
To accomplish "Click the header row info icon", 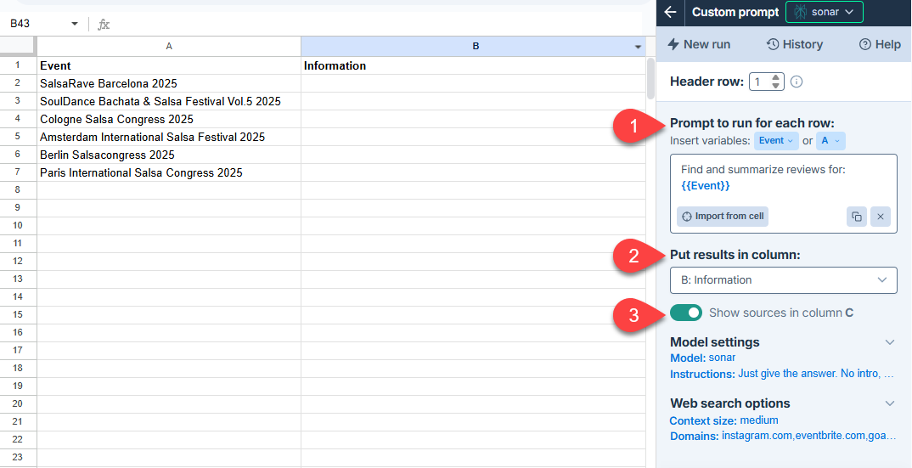I will click(797, 82).
